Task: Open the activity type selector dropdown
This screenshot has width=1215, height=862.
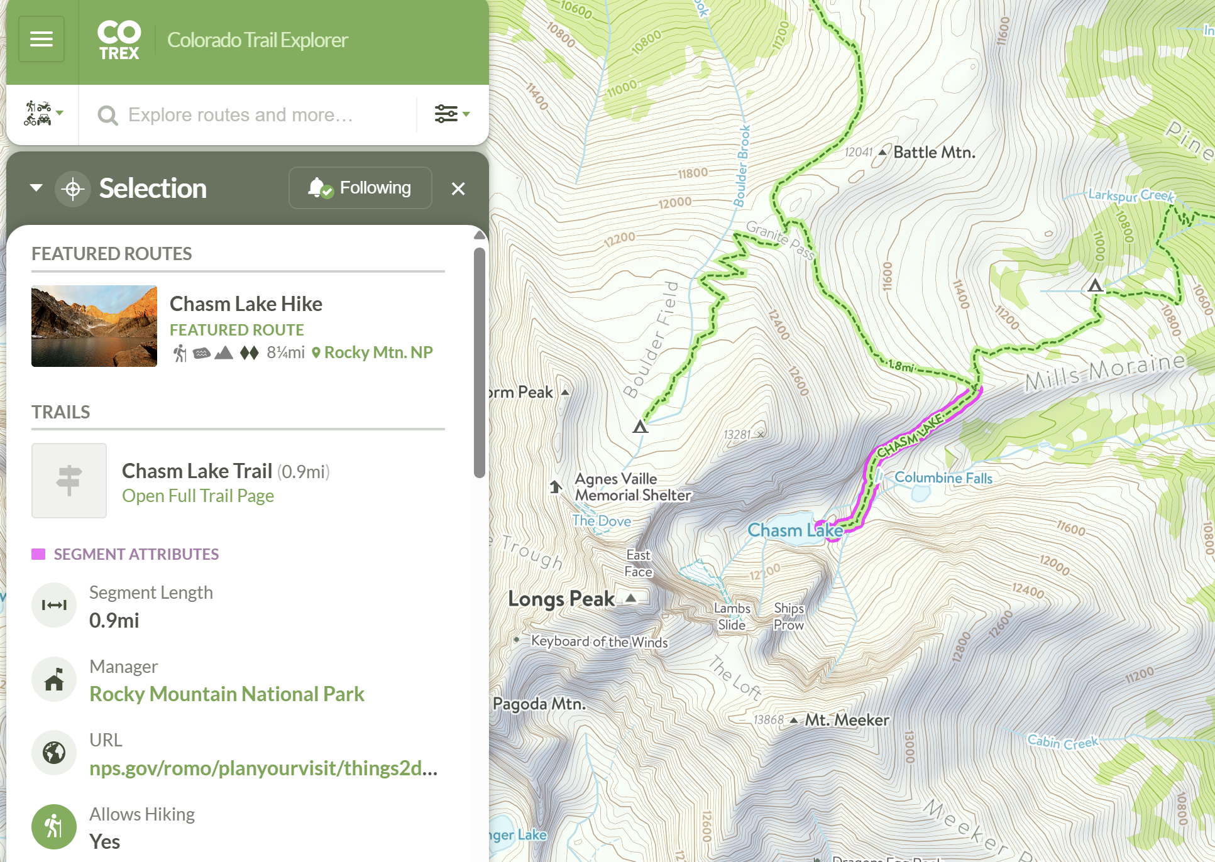Action: [x=43, y=114]
